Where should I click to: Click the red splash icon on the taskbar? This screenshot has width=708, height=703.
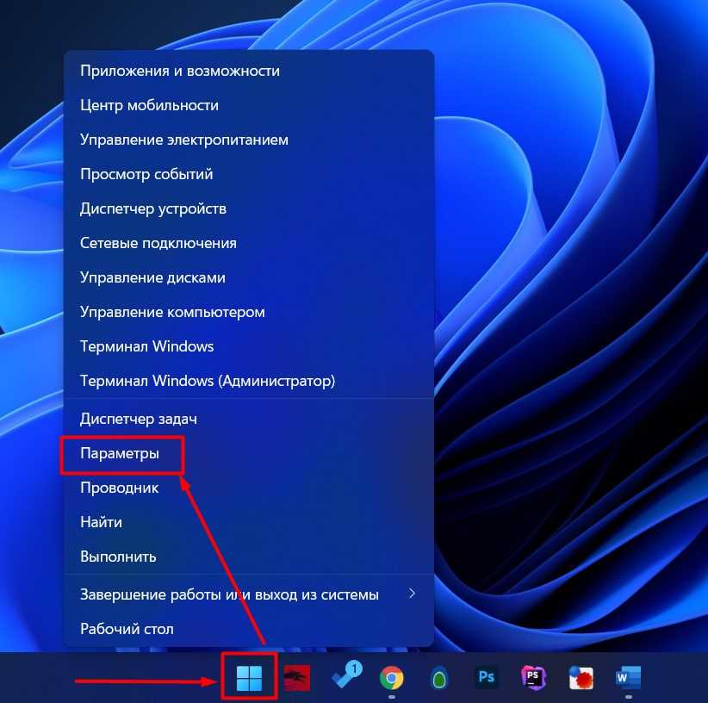581,678
